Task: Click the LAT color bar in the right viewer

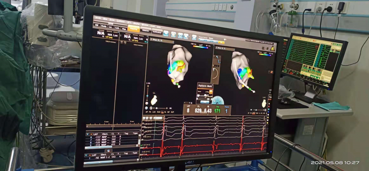Action: [x=265, y=55]
